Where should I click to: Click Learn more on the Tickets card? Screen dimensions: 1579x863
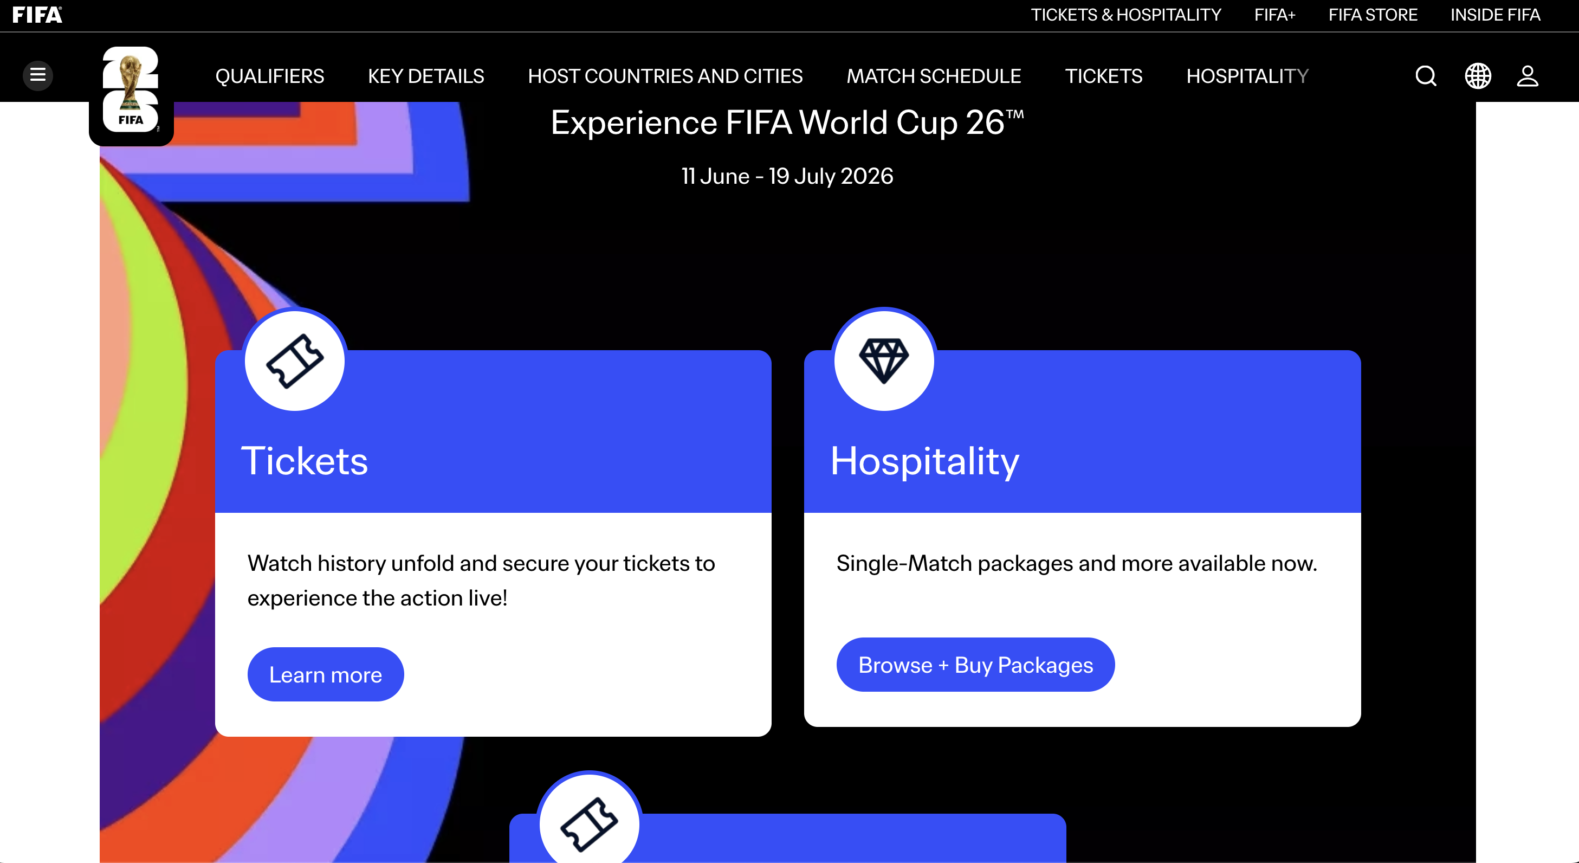point(326,673)
